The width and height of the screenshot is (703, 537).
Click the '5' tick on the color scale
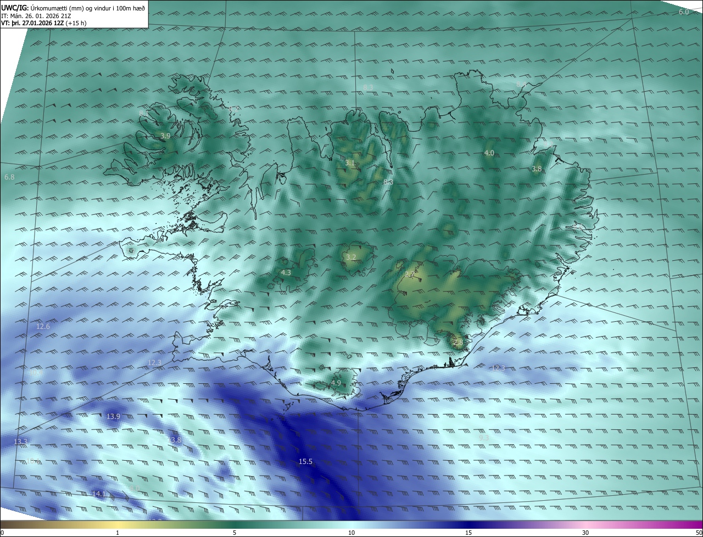(x=235, y=533)
